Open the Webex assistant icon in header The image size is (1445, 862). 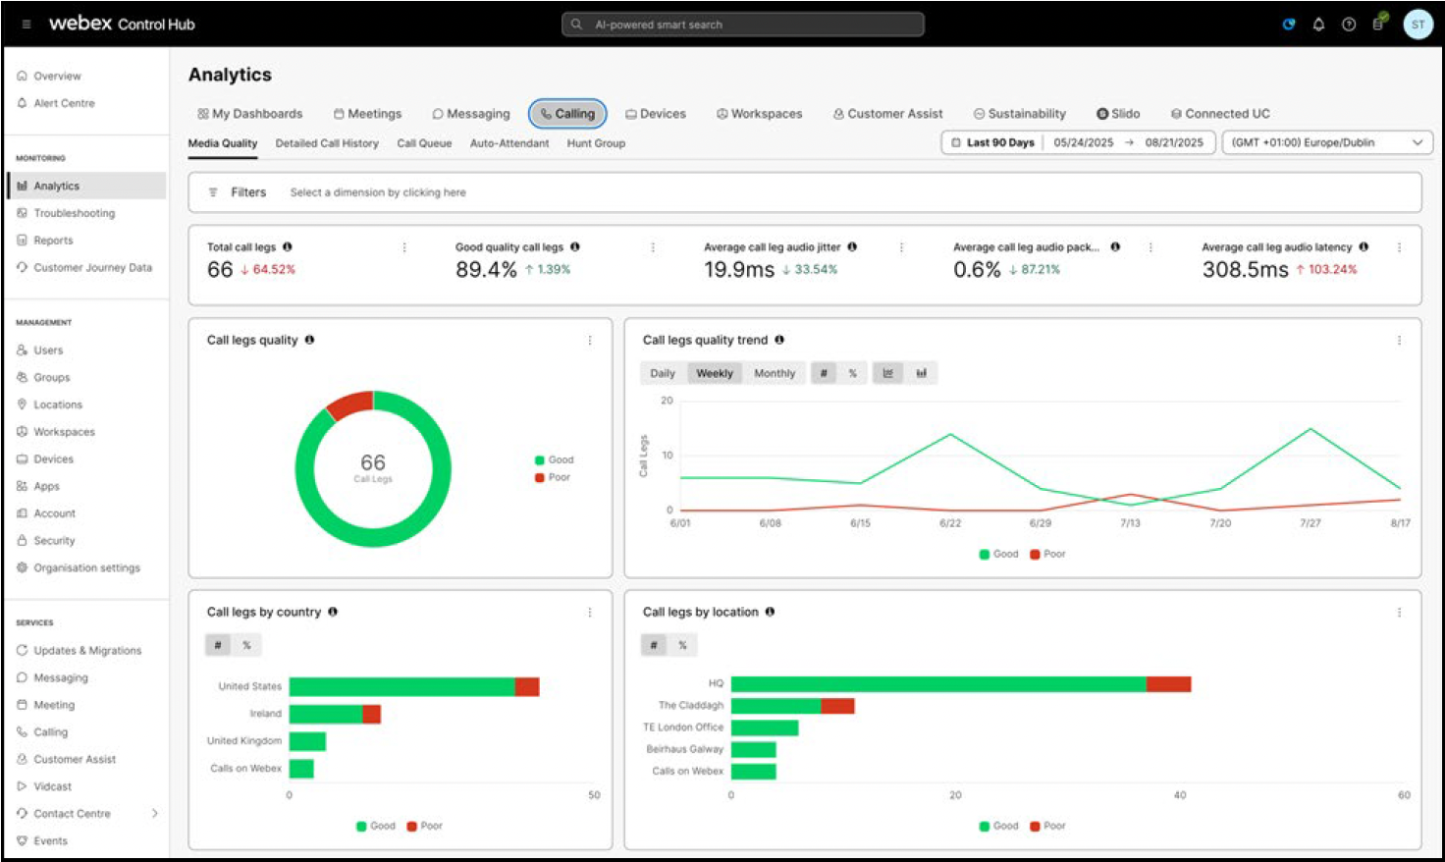click(1288, 25)
